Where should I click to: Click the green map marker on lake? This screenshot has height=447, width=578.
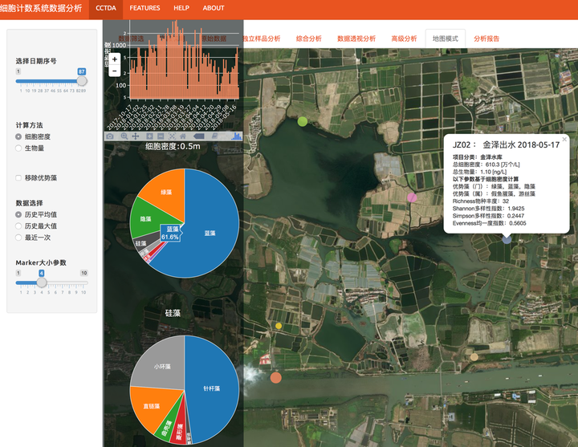(x=303, y=121)
